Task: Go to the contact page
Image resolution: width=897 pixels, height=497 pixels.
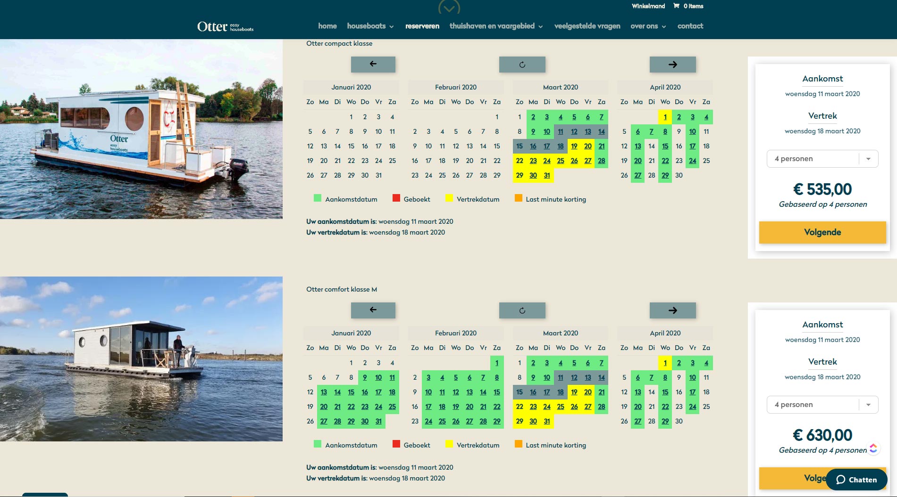Action: click(690, 26)
